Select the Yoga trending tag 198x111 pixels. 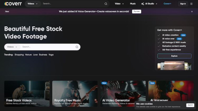point(51,55)
